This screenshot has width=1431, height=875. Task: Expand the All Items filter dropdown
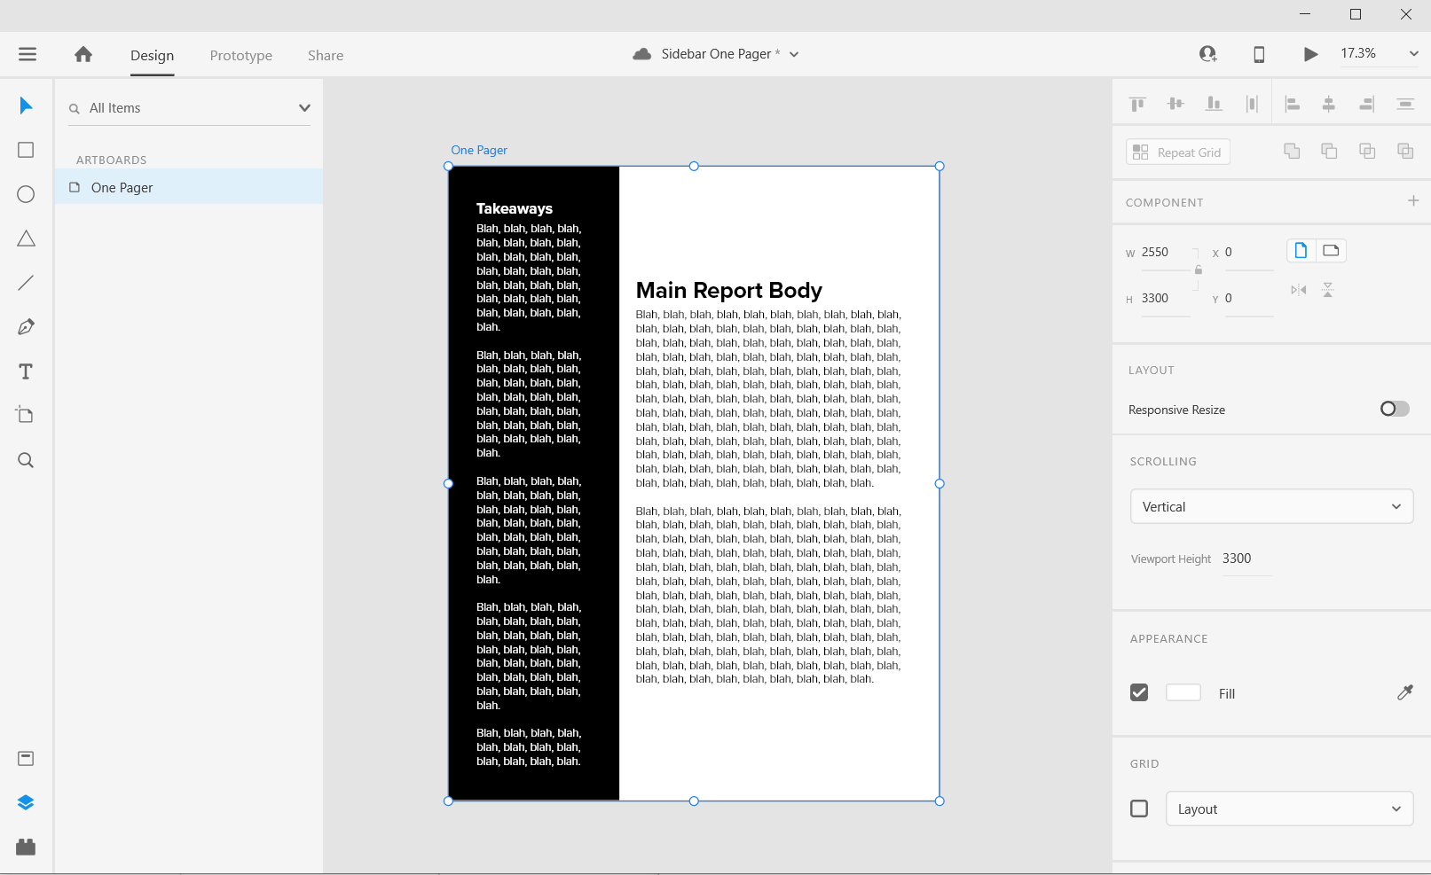(304, 107)
